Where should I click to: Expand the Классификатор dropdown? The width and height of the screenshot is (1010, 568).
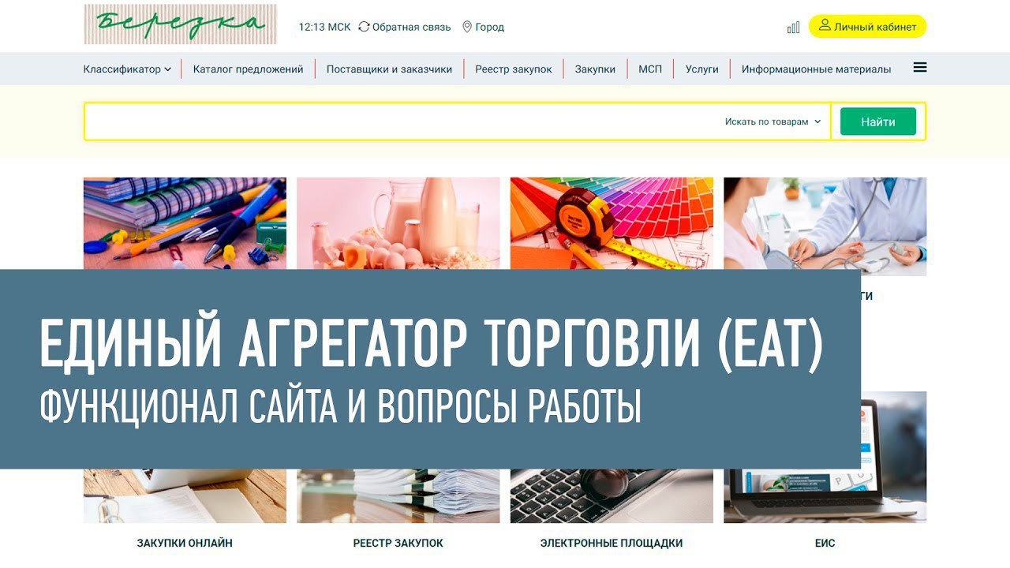click(127, 69)
